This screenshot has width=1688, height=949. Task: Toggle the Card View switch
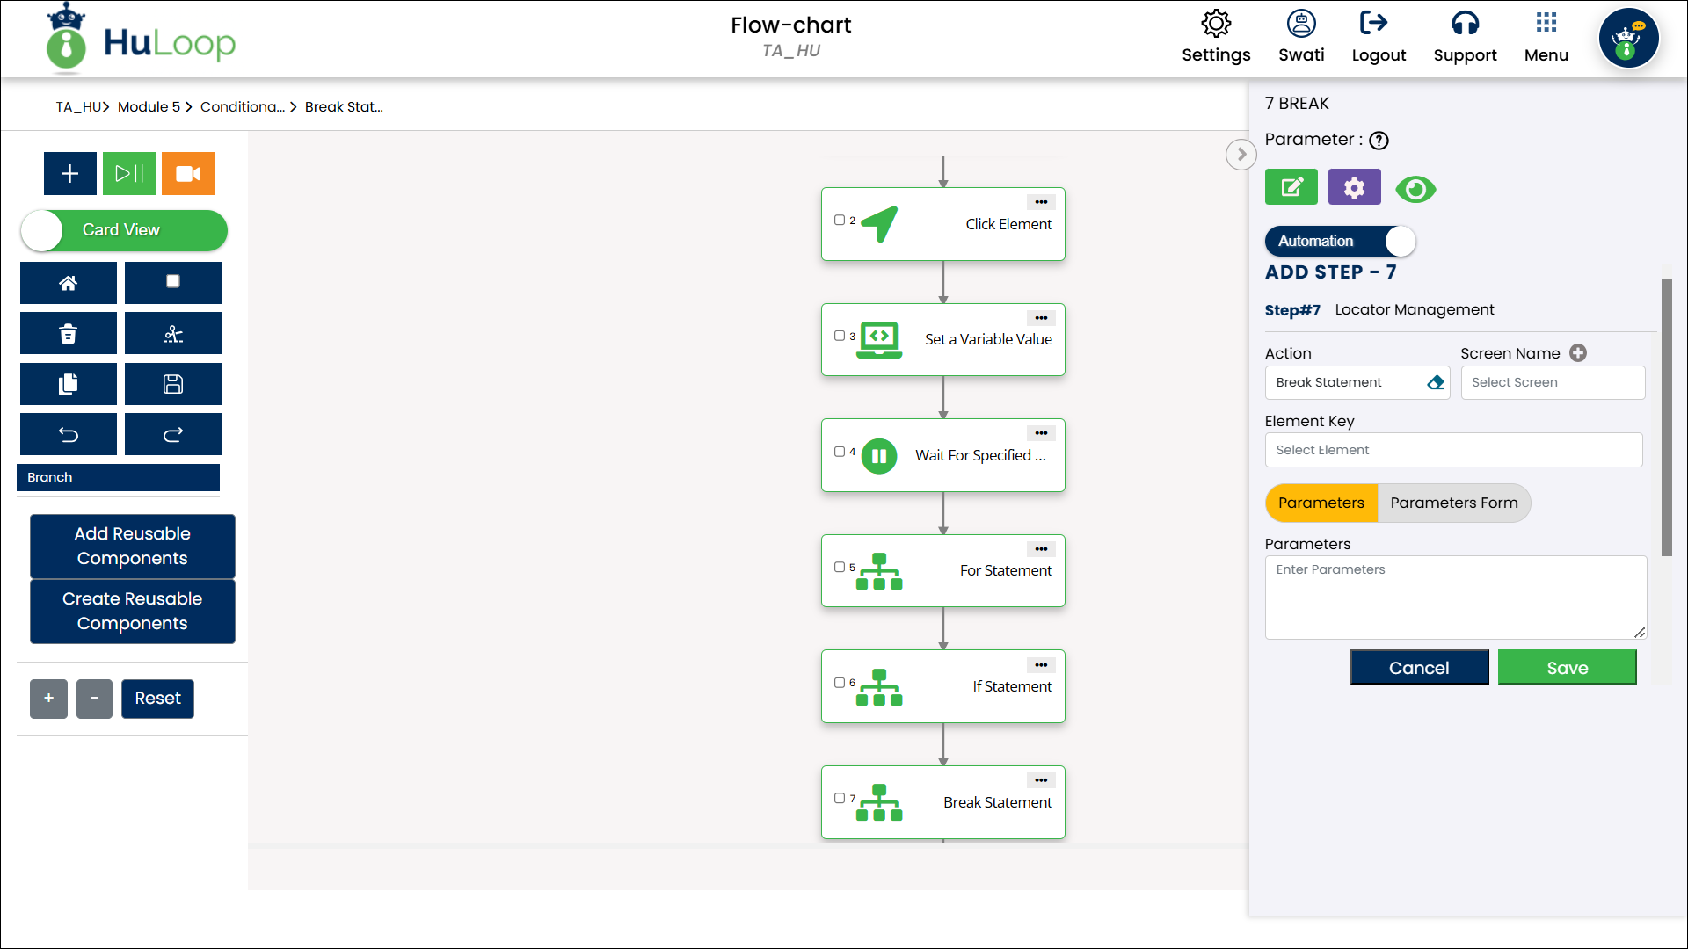[x=124, y=230]
